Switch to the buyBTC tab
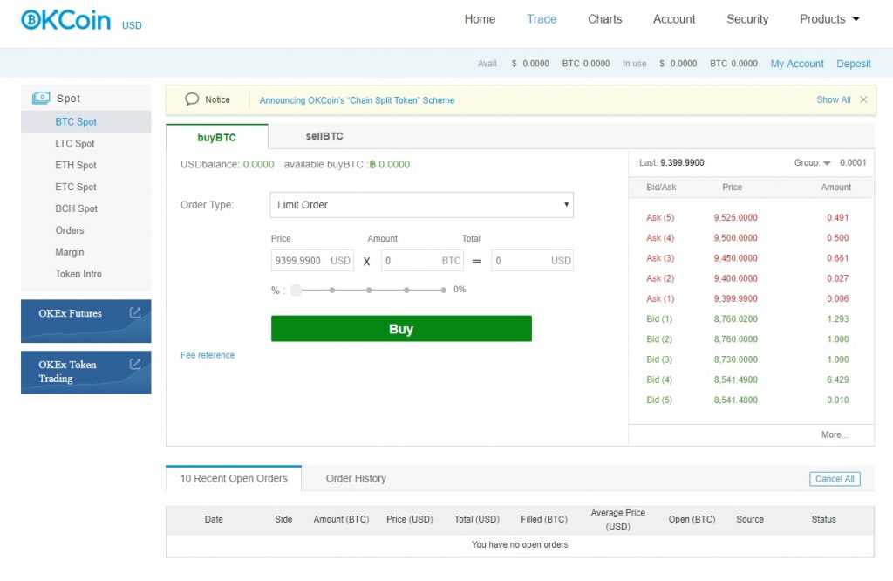This screenshot has height=581, width=893. (x=217, y=137)
